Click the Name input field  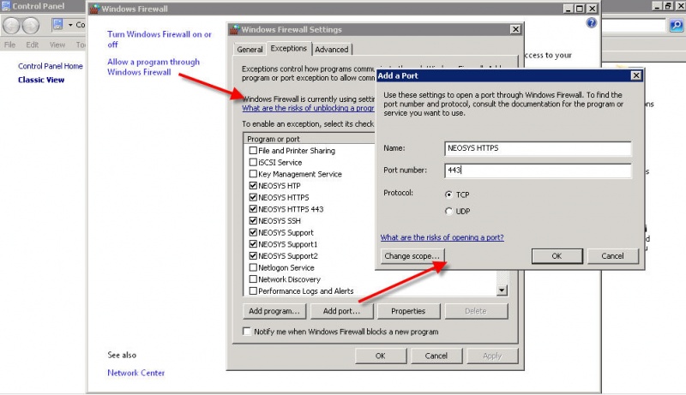coord(538,148)
